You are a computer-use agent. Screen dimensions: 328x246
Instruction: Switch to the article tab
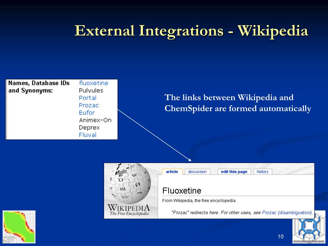pyautogui.click(x=172, y=172)
